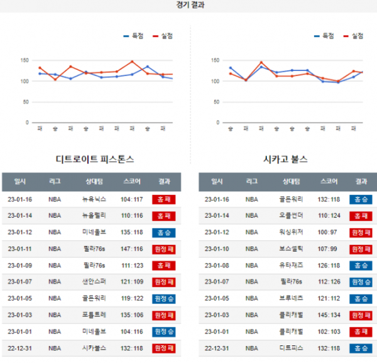Toggle blue 득점 legend in Detroit chart
The width and height of the screenshot is (377, 363).
point(133,36)
